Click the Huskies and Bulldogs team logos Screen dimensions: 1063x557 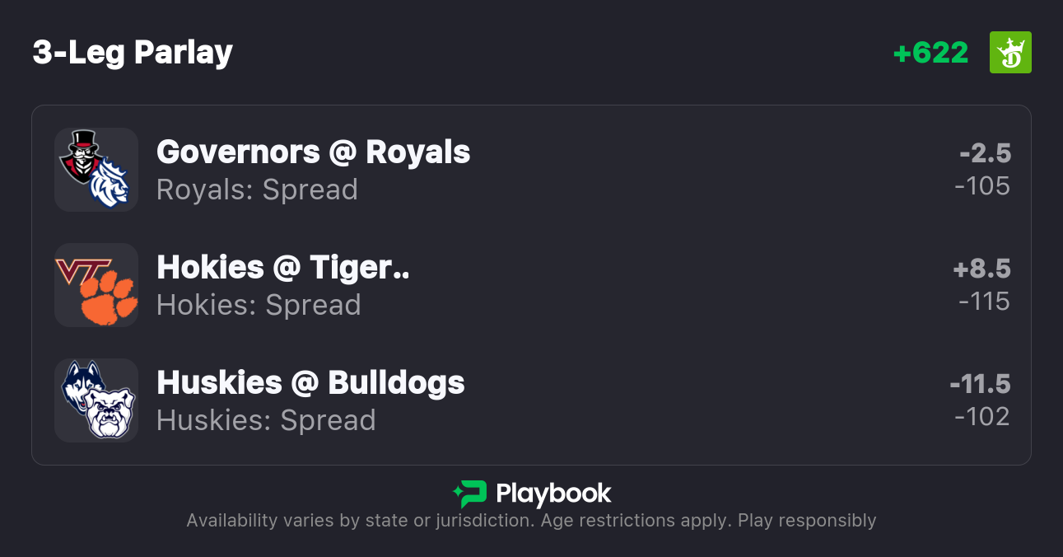pyautogui.click(x=96, y=400)
